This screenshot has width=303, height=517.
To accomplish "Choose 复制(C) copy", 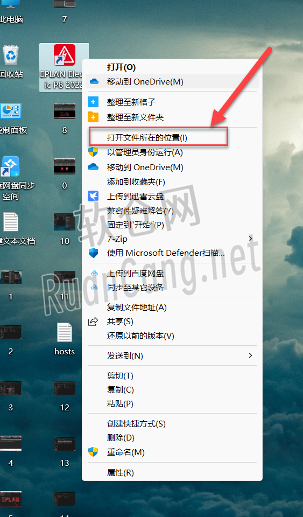I will [172, 390].
